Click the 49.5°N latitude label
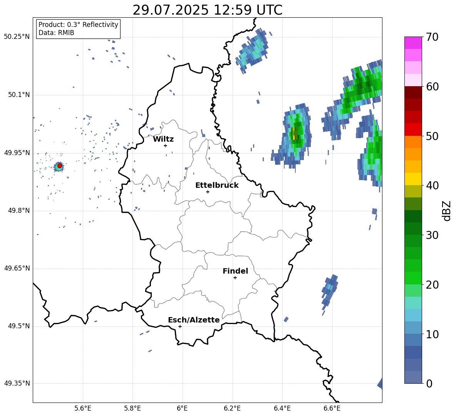The image size is (456, 416). [x=19, y=326]
